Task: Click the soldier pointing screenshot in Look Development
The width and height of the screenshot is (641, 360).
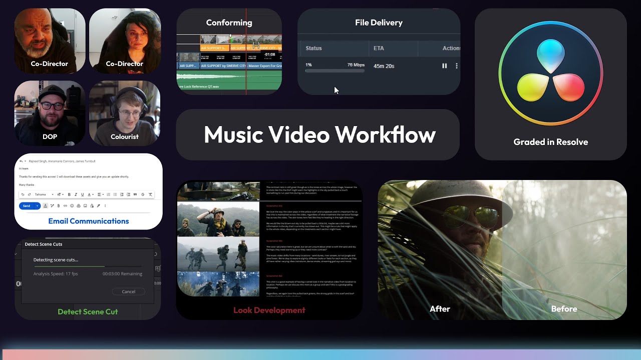Action: (218, 218)
